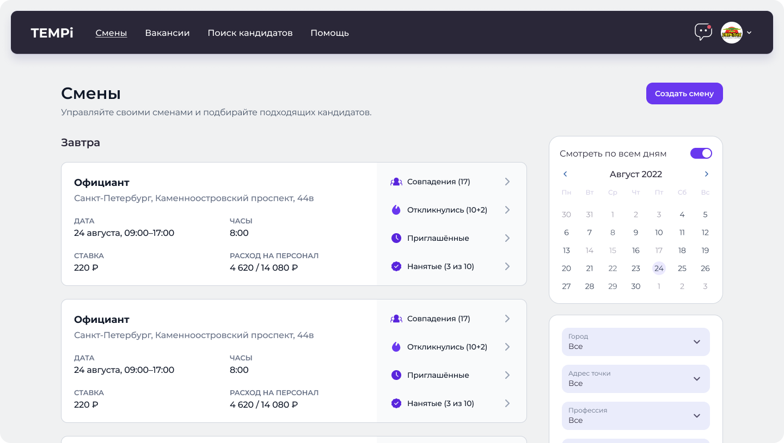
Task: Select August 24 in the calendar
Action: click(659, 269)
